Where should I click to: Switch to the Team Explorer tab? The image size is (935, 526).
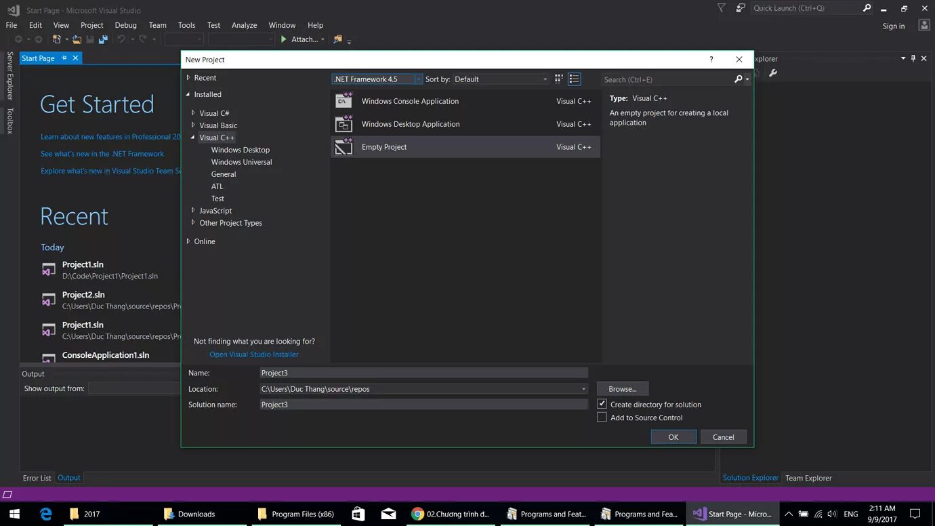coord(808,478)
